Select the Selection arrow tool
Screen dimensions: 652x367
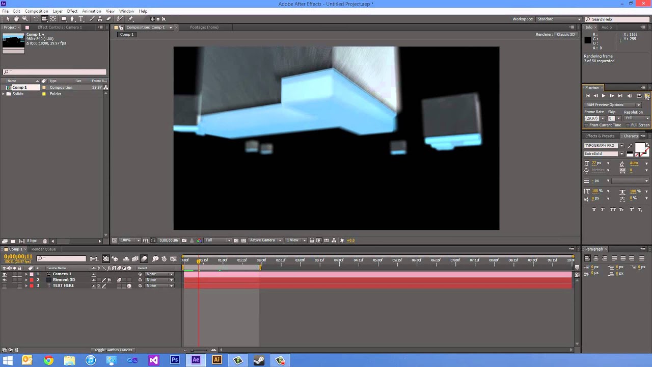8,19
